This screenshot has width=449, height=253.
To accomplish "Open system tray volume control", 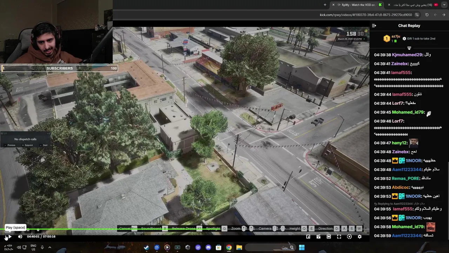I will pos(19,247).
